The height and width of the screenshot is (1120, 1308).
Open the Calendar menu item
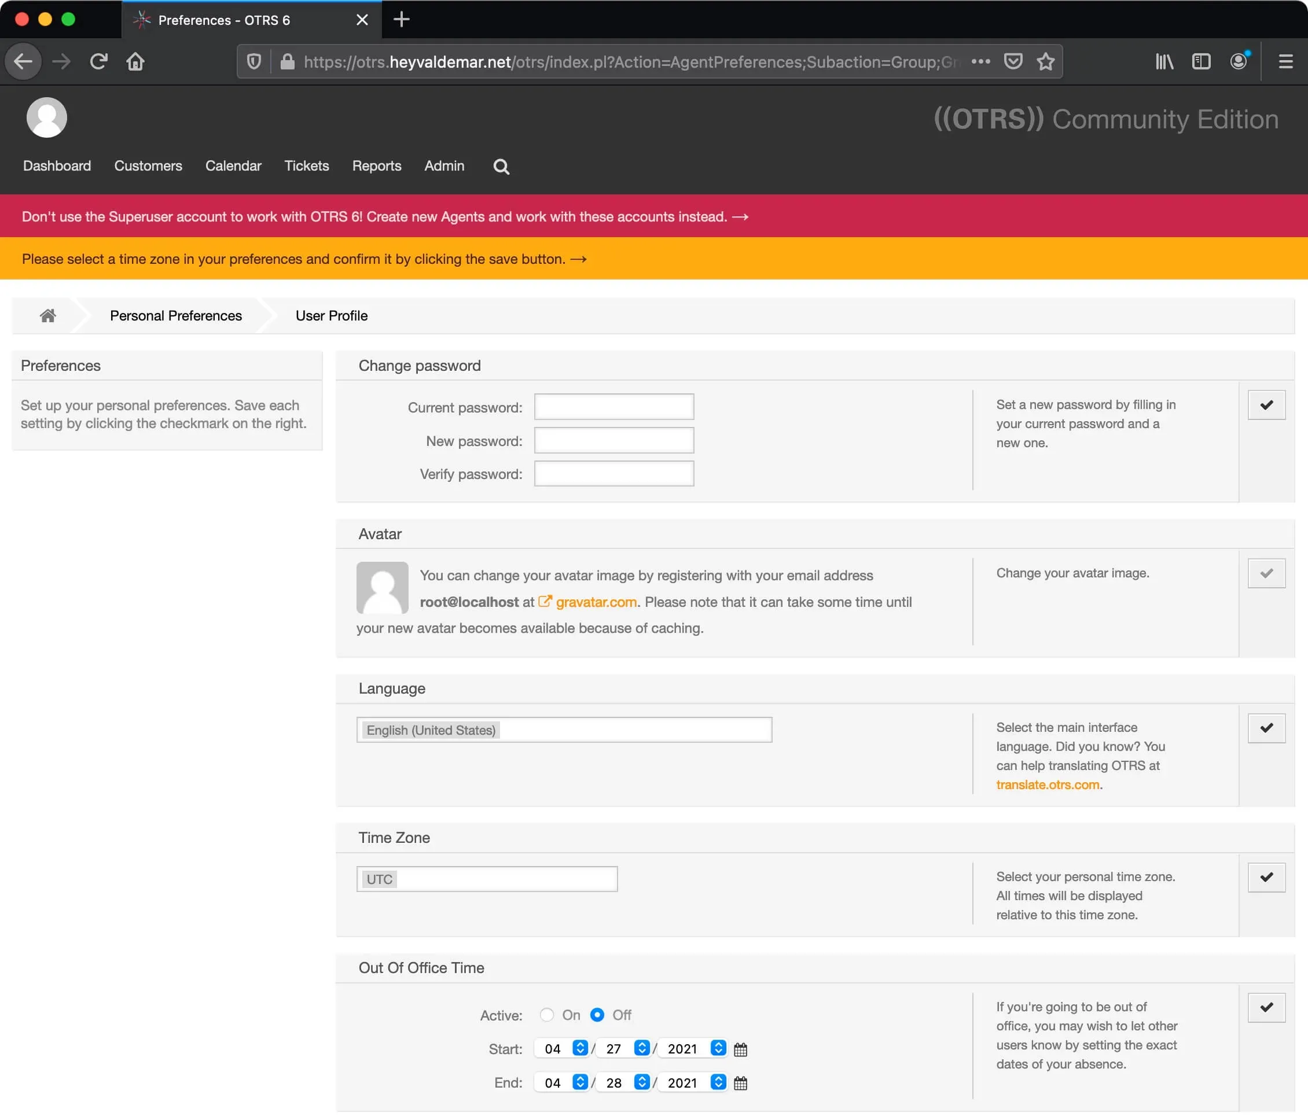coord(233,166)
